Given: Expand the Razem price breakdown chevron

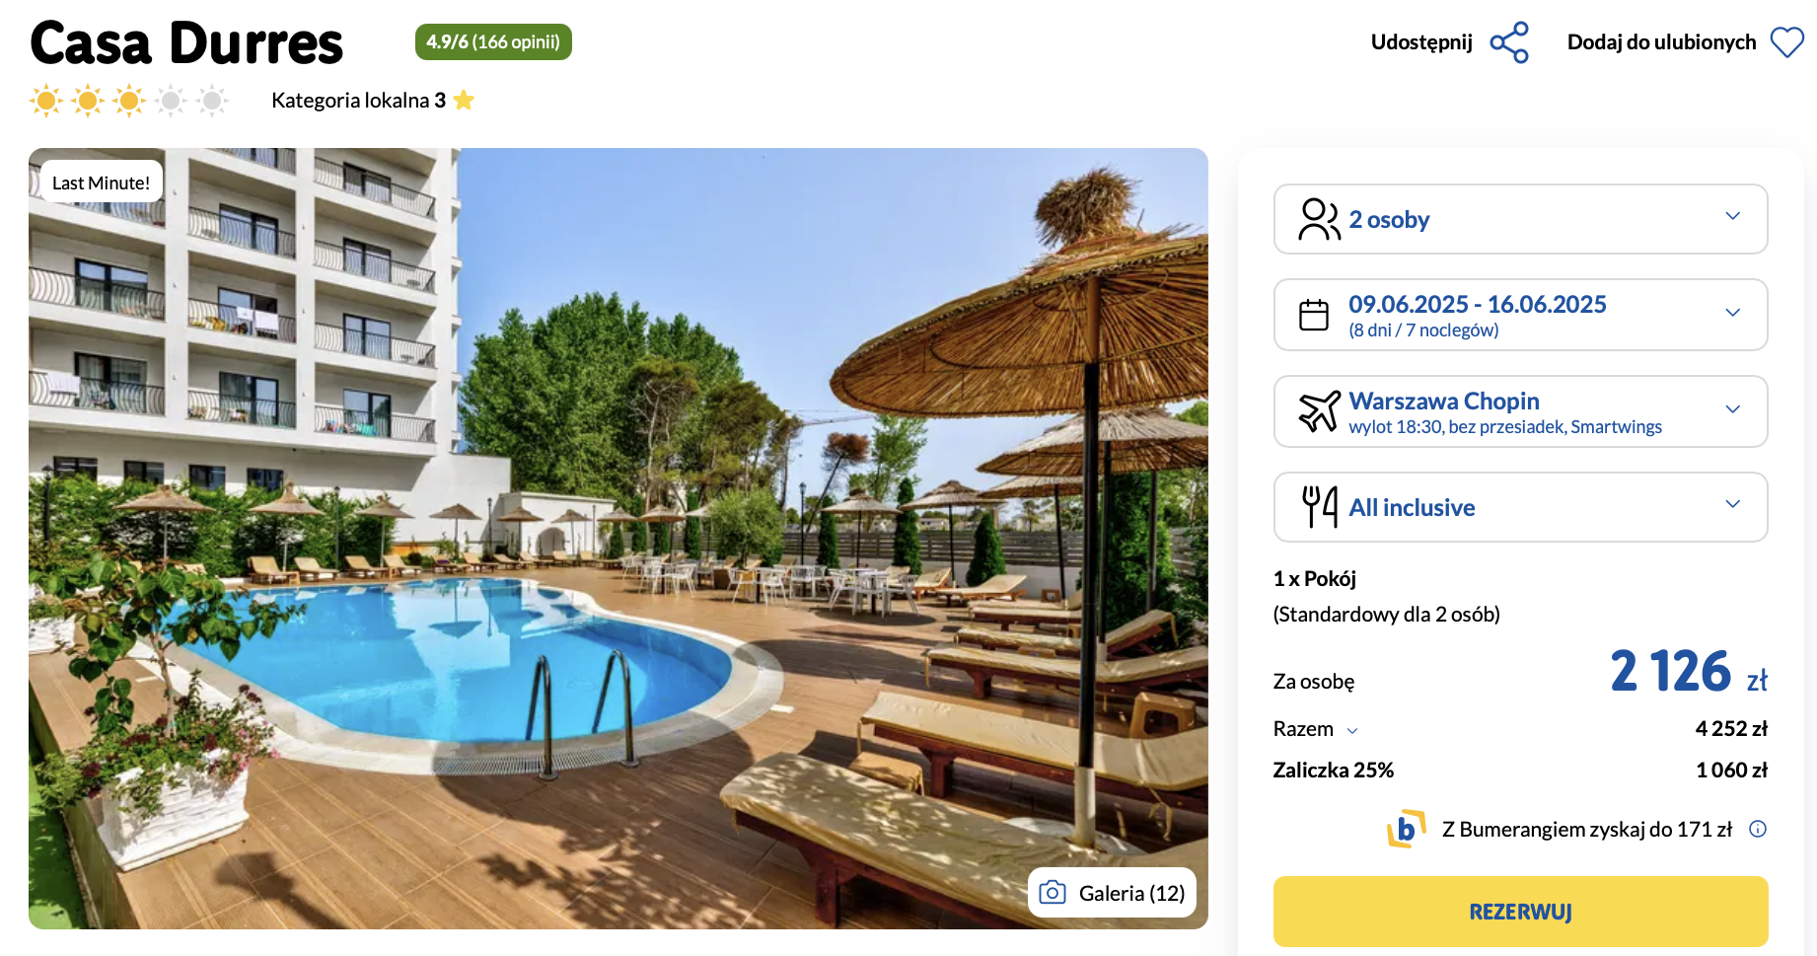Looking at the screenshot, I should tap(1352, 731).
